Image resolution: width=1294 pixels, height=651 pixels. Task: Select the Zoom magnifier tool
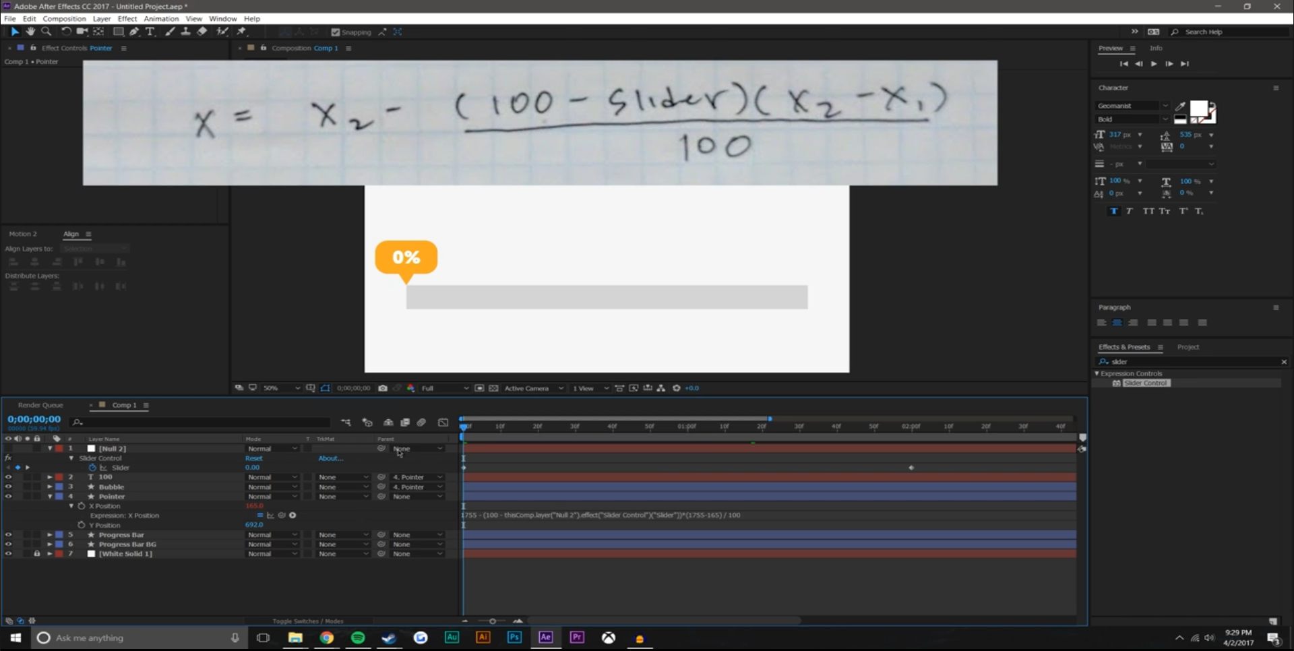(46, 32)
